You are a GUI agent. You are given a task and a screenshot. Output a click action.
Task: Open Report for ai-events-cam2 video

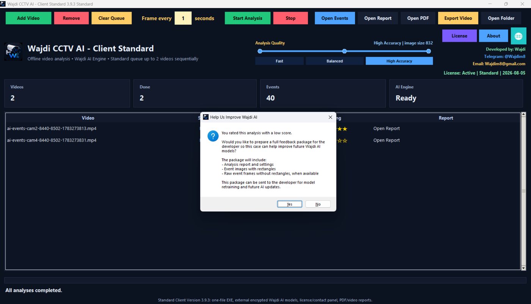[x=386, y=129]
